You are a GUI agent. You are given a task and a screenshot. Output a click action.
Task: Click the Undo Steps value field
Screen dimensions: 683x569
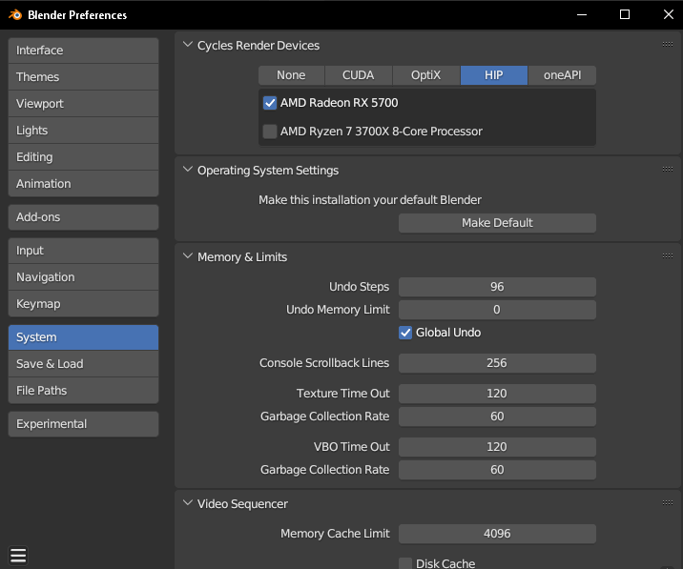coord(497,287)
